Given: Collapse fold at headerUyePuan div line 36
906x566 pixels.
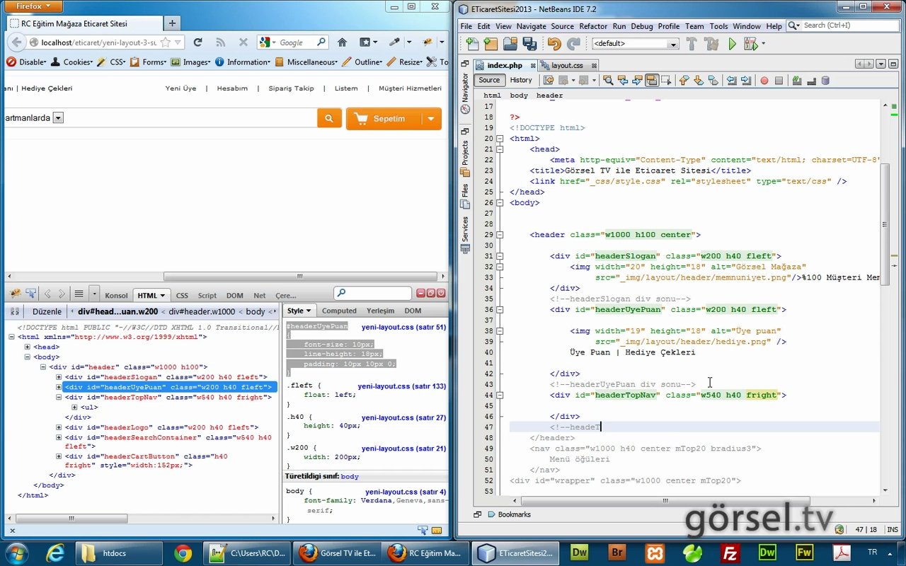Looking at the screenshot, I should [500, 309].
